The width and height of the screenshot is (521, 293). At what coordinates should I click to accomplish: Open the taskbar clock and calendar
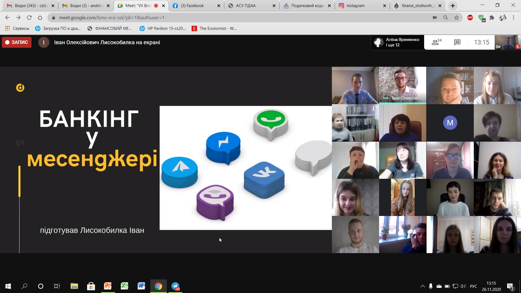pos(491,286)
